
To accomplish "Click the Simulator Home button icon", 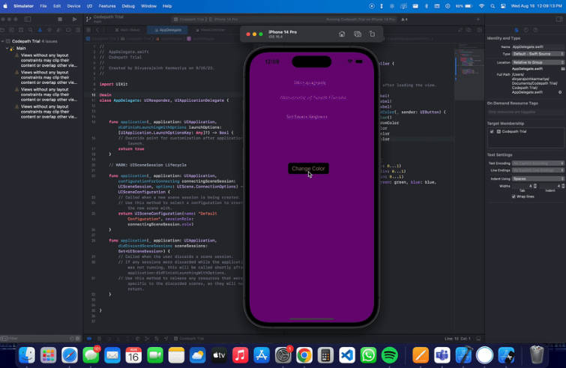I will 342,34.
